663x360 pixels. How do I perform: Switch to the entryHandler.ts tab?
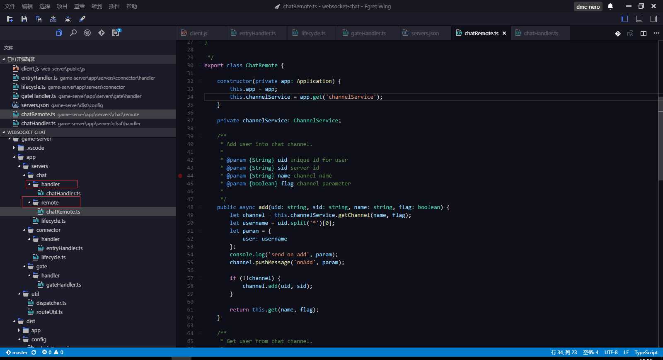[257, 33]
